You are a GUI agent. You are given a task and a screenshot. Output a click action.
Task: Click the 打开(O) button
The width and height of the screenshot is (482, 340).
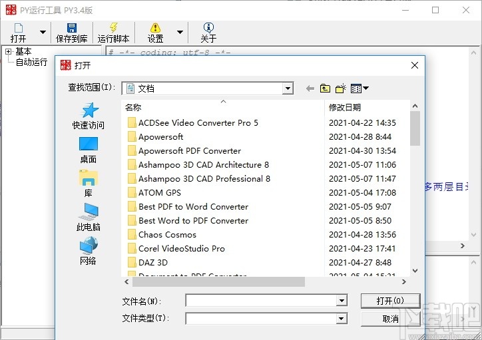click(390, 301)
